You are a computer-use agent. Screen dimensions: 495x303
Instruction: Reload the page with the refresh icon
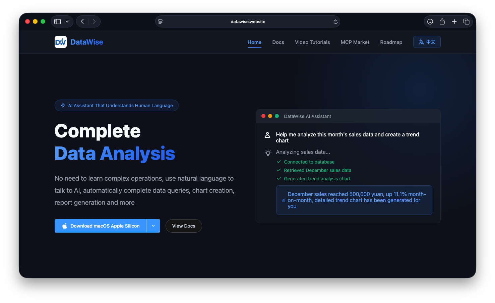click(x=335, y=21)
